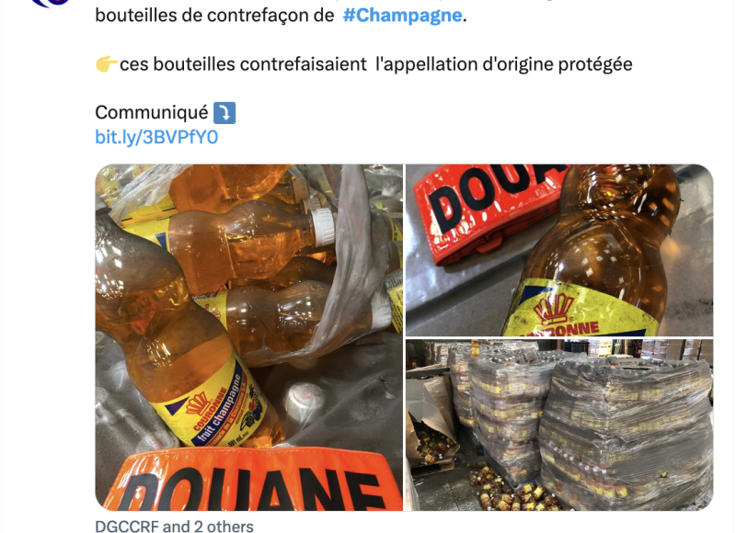Screen dimensions: 736x533
Task: Click the pointing hand emoji
Action: click(107, 63)
